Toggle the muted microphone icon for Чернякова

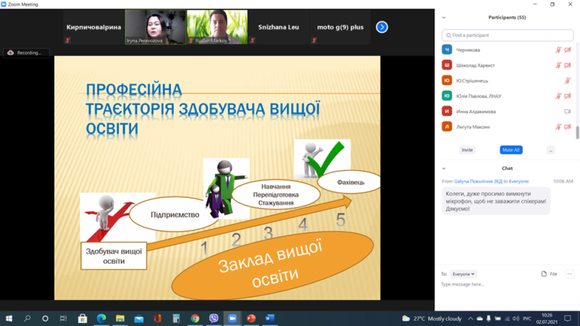point(558,49)
